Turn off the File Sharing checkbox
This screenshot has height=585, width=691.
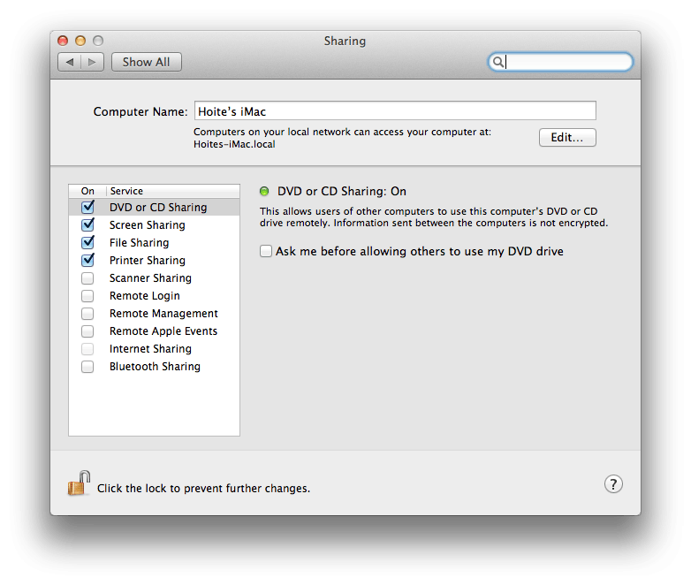point(87,242)
